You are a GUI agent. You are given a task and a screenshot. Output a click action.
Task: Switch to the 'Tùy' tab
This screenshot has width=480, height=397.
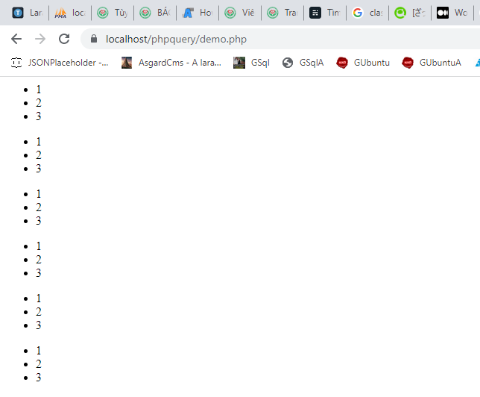(x=113, y=13)
